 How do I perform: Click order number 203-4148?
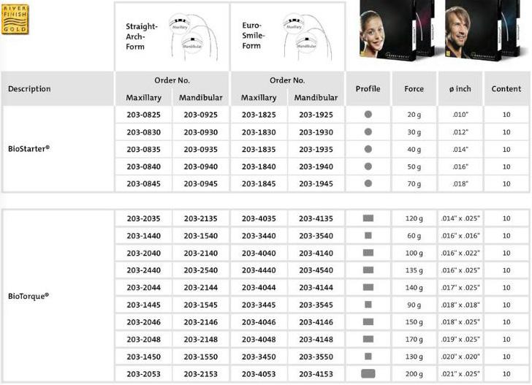(316, 340)
